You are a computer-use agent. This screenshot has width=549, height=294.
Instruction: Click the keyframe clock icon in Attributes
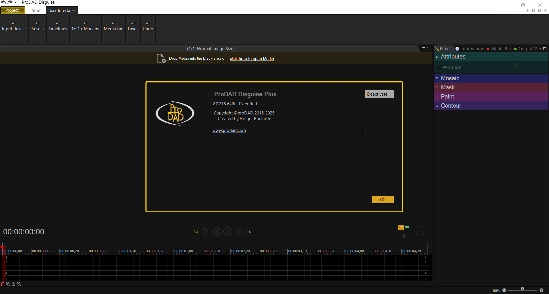(516, 65)
